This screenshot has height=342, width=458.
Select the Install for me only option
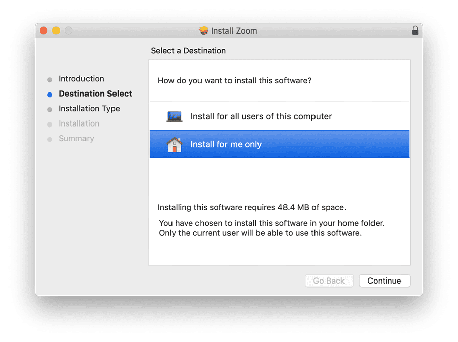[x=225, y=144]
